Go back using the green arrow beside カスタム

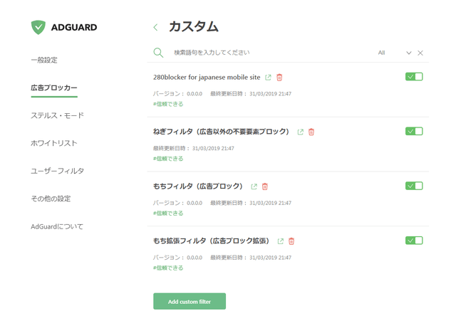(155, 27)
